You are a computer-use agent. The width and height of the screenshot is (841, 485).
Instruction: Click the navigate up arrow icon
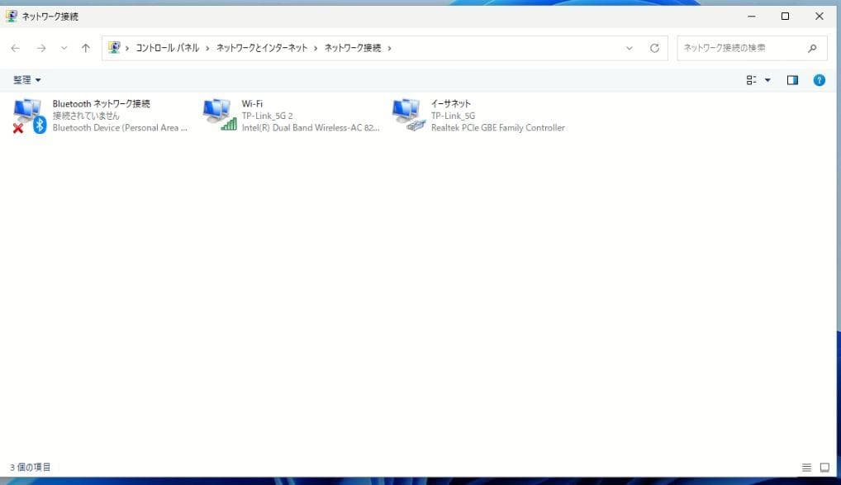(86, 48)
